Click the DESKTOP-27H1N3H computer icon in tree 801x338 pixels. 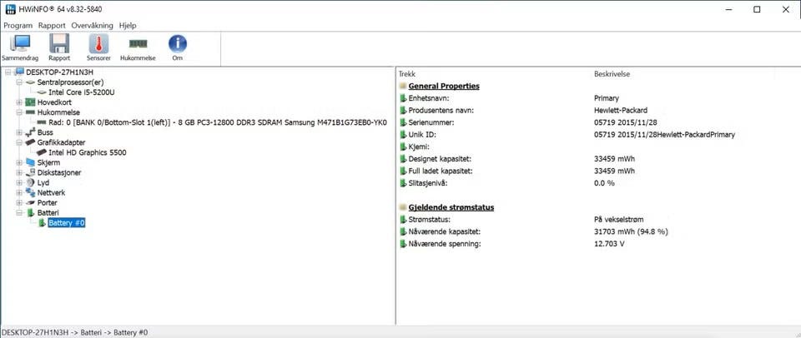coord(19,72)
